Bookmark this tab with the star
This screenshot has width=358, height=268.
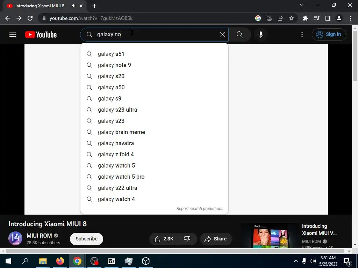[292, 18]
